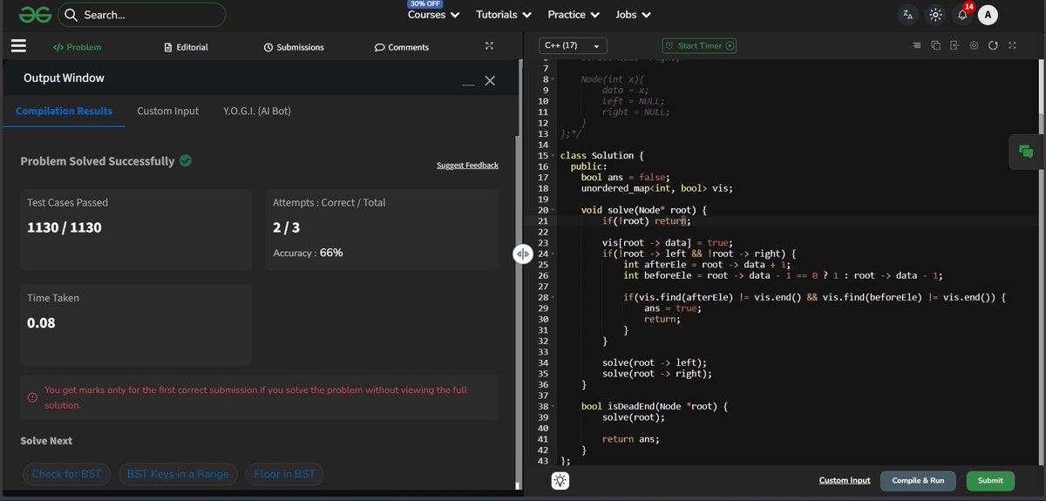Click the Custom Input link below editor
This screenshot has width=1046, height=501.
[x=845, y=480]
